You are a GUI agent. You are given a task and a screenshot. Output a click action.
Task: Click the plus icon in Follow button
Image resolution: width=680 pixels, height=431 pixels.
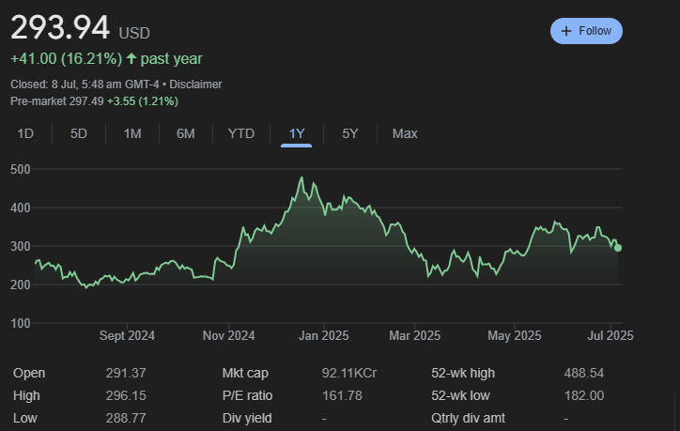click(x=566, y=31)
